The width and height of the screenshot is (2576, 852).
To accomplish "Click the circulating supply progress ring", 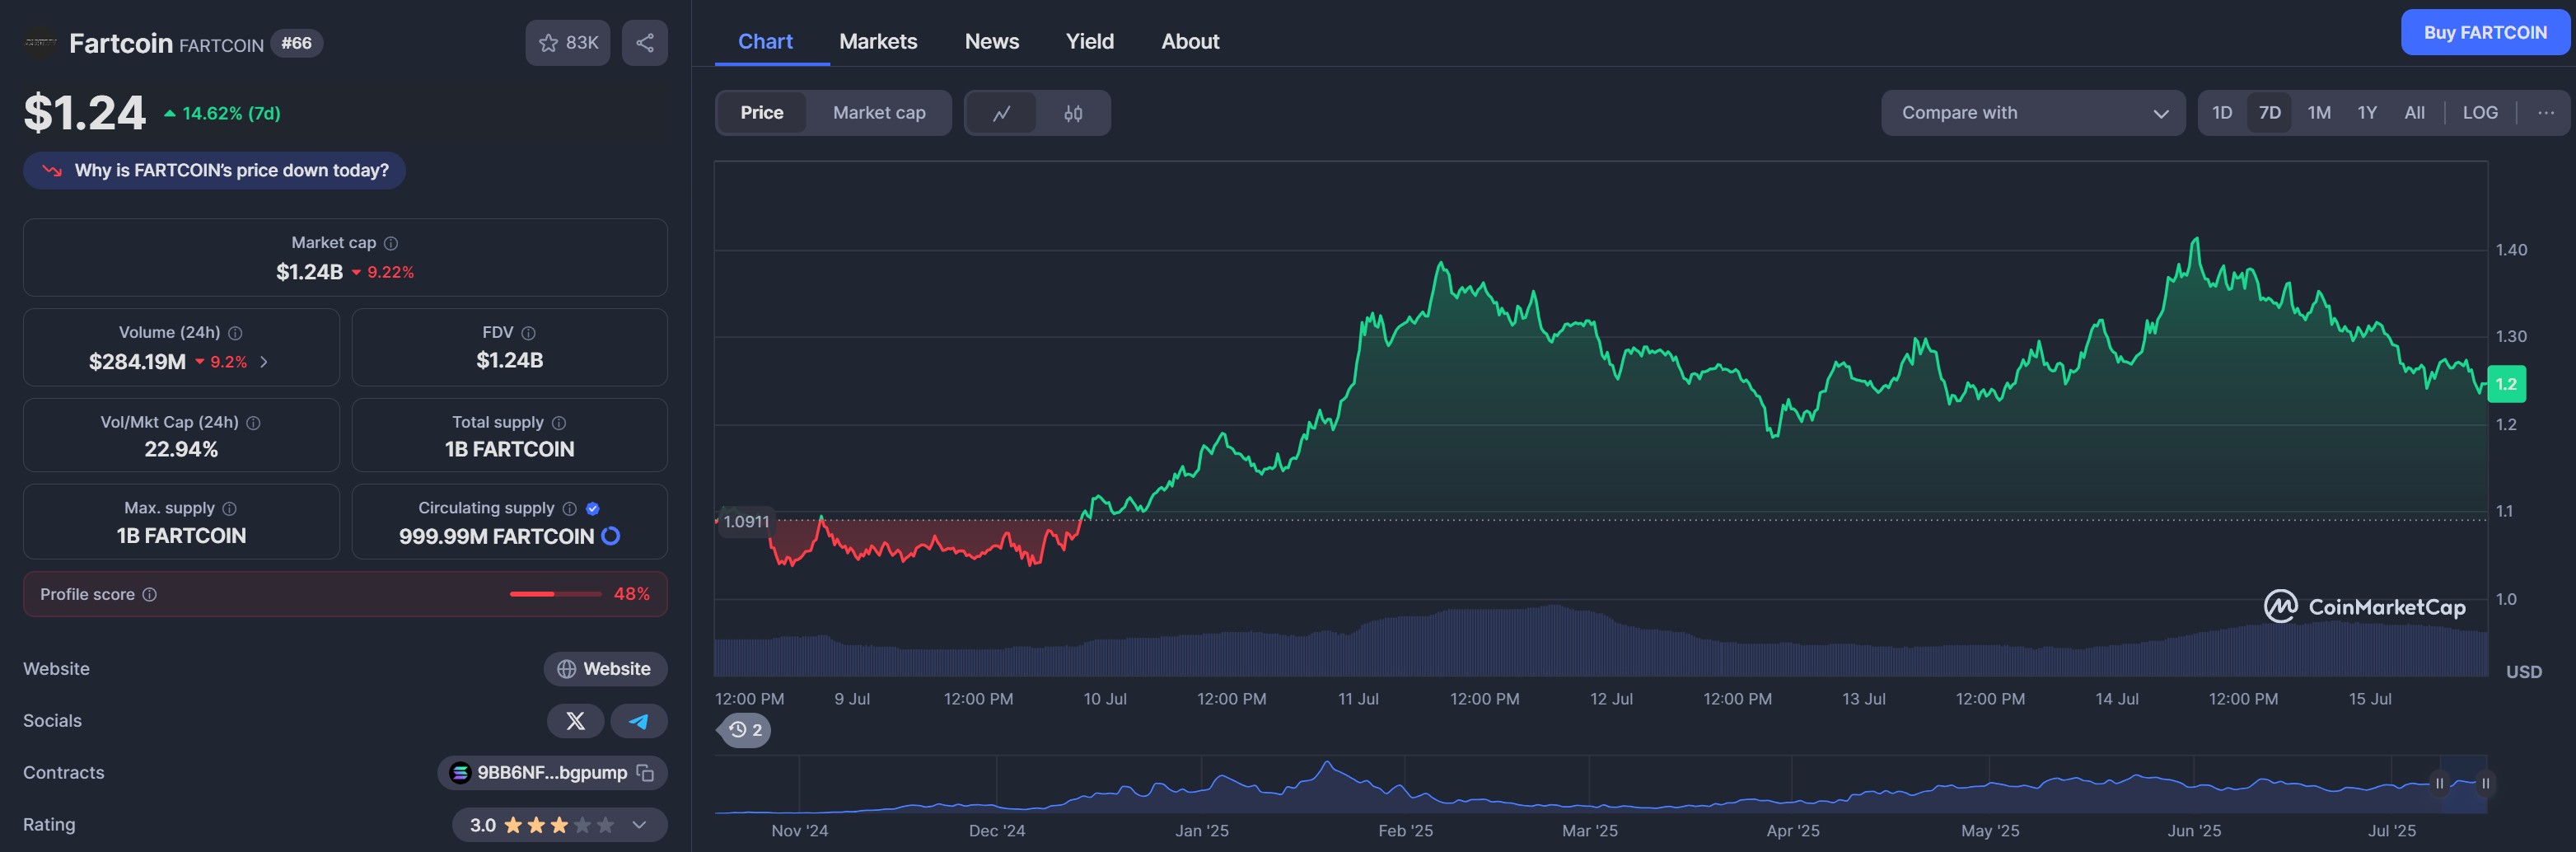I will 610,536.
